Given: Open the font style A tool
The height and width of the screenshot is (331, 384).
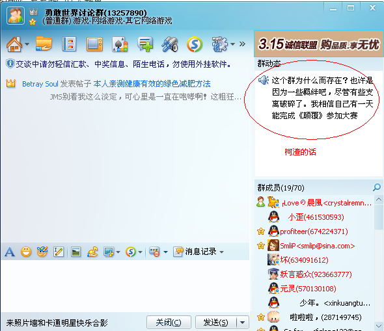Looking at the screenshot, I should (x=10, y=252).
